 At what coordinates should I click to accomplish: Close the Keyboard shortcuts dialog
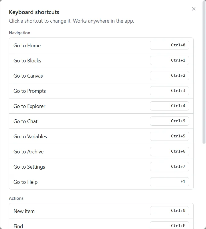(194, 9)
